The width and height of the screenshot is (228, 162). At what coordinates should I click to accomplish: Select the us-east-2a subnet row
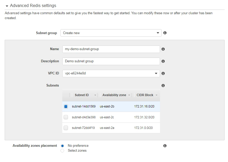[111, 128]
